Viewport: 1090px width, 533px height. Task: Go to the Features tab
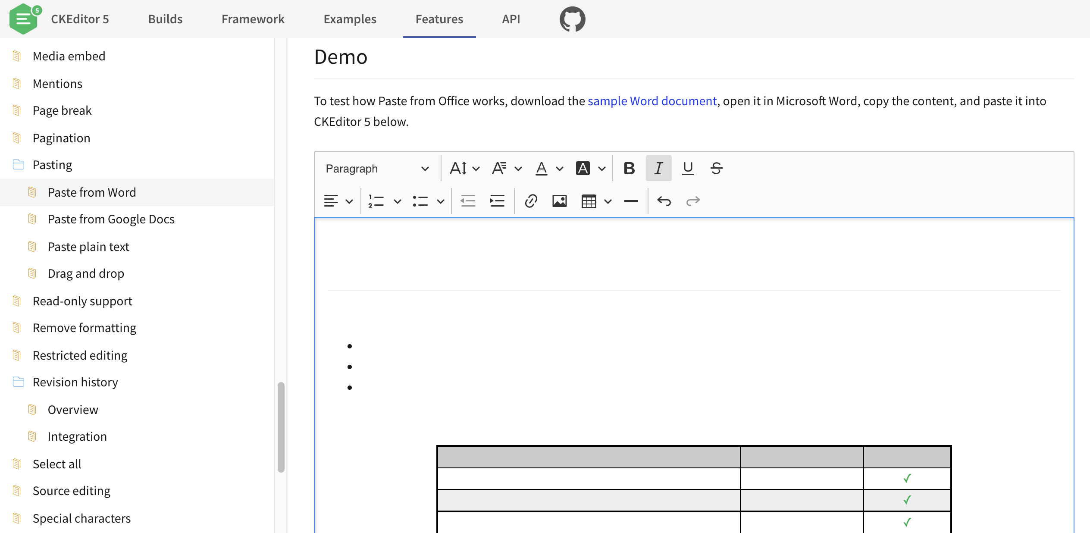click(x=439, y=19)
